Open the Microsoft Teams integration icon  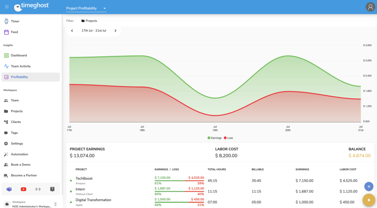[x=9, y=189]
